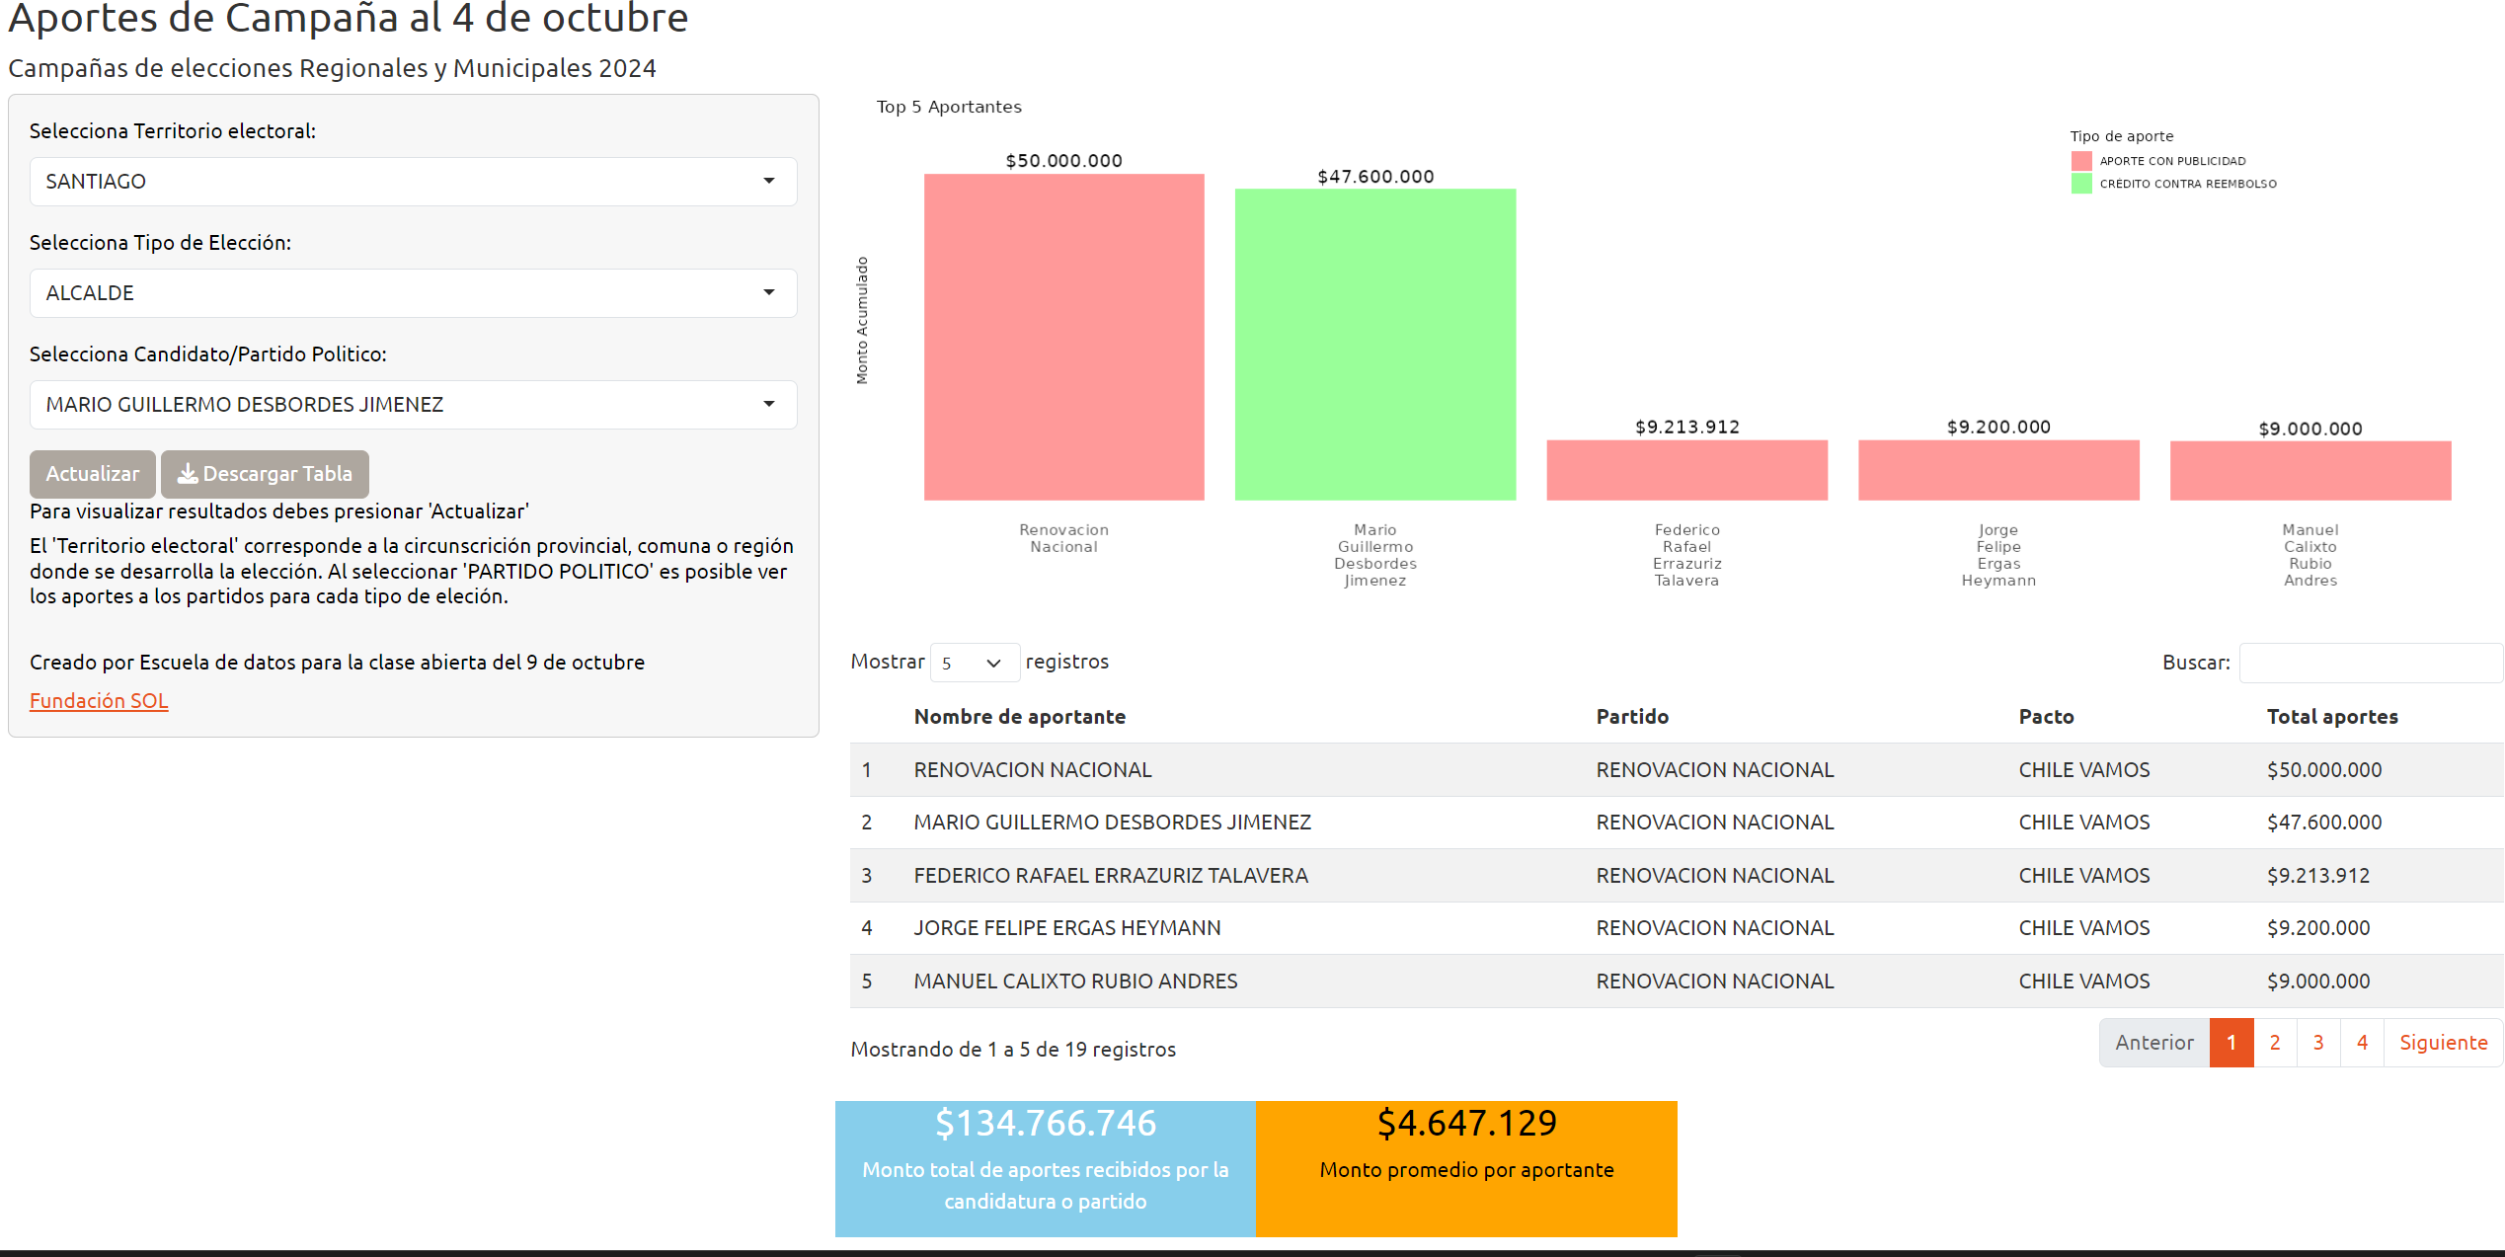This screenshot has height=1257, width=2505.
Task: Open the Territorio electoral dropdown arrow
Action: click(768, 182)
